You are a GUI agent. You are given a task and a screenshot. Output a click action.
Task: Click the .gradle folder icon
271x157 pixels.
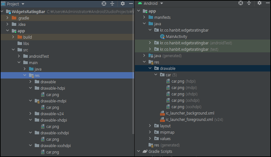(x=14, y=18)
